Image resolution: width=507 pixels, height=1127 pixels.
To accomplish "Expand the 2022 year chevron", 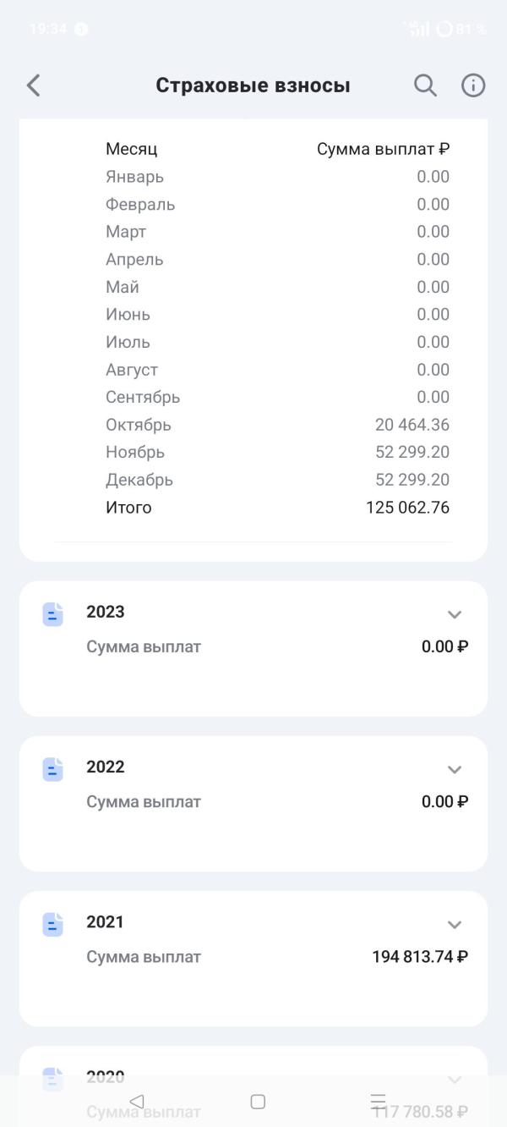I will pyautogui.click(x=455, y=769).
